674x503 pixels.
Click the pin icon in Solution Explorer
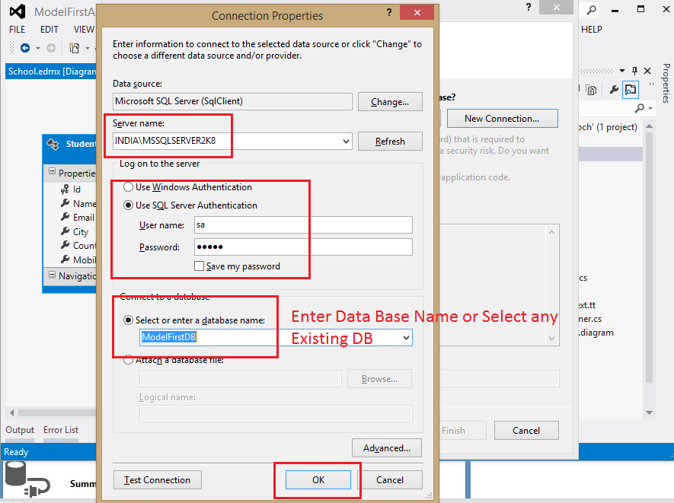point(634,71)
